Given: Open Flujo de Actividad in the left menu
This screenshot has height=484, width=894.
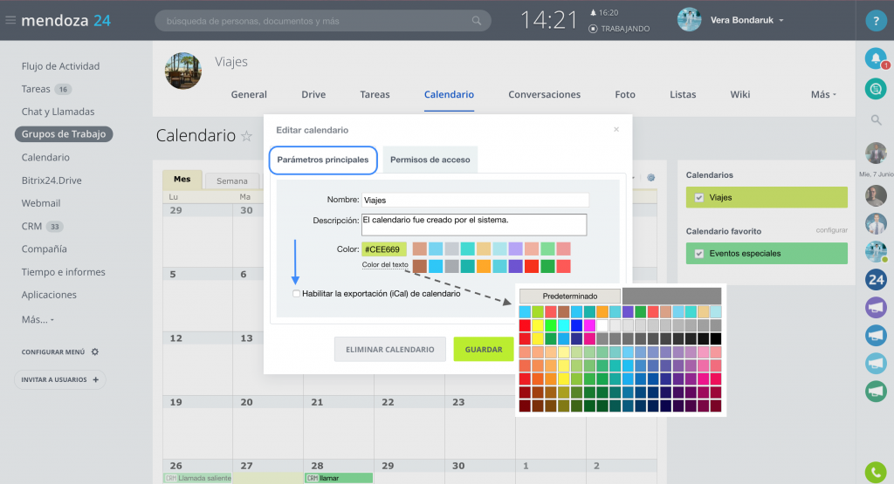Looking at the screenshot, I should 60,66.
